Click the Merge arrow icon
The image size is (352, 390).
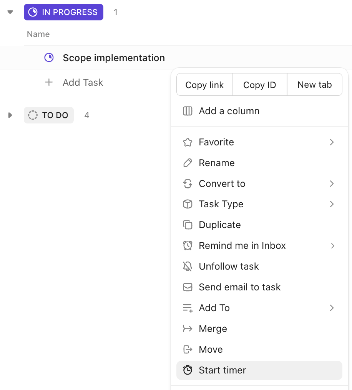(188, 328)
